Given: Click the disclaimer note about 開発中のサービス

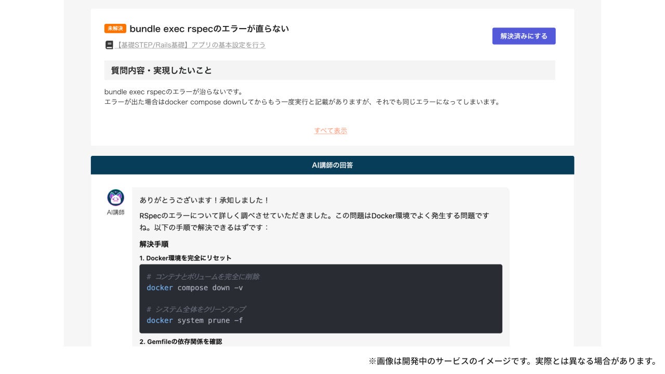Looking at the screenshot, I should (x=513, y=361).
